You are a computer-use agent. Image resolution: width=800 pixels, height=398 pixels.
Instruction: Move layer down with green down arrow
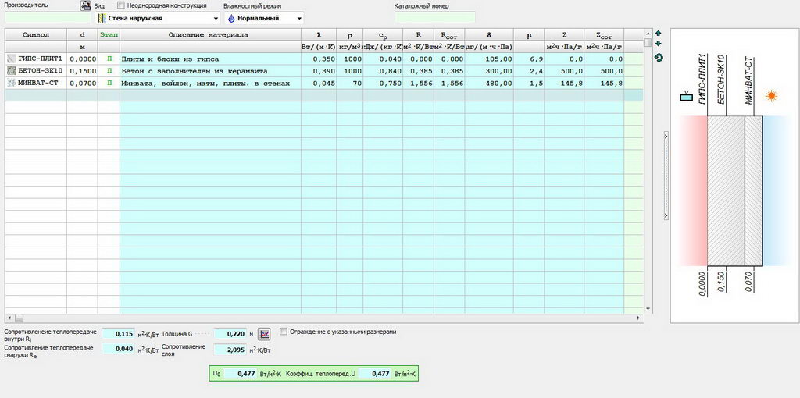[658, 44]
